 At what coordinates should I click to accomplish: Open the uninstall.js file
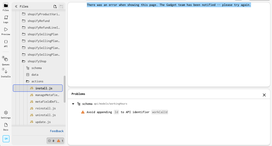click(x=45, y=115)
